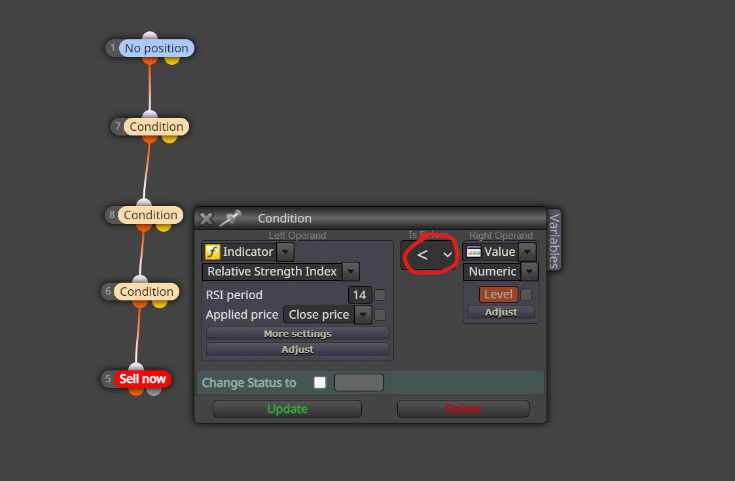
Task: Click the top input connector of No position
Action: (x=149, y=35)
